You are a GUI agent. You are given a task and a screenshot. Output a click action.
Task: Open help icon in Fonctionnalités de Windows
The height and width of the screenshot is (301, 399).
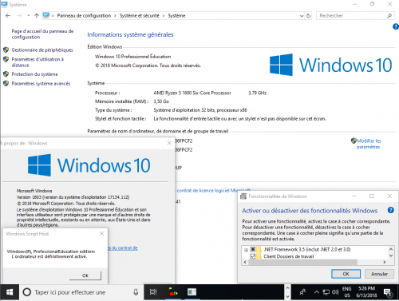pos(390,210)
